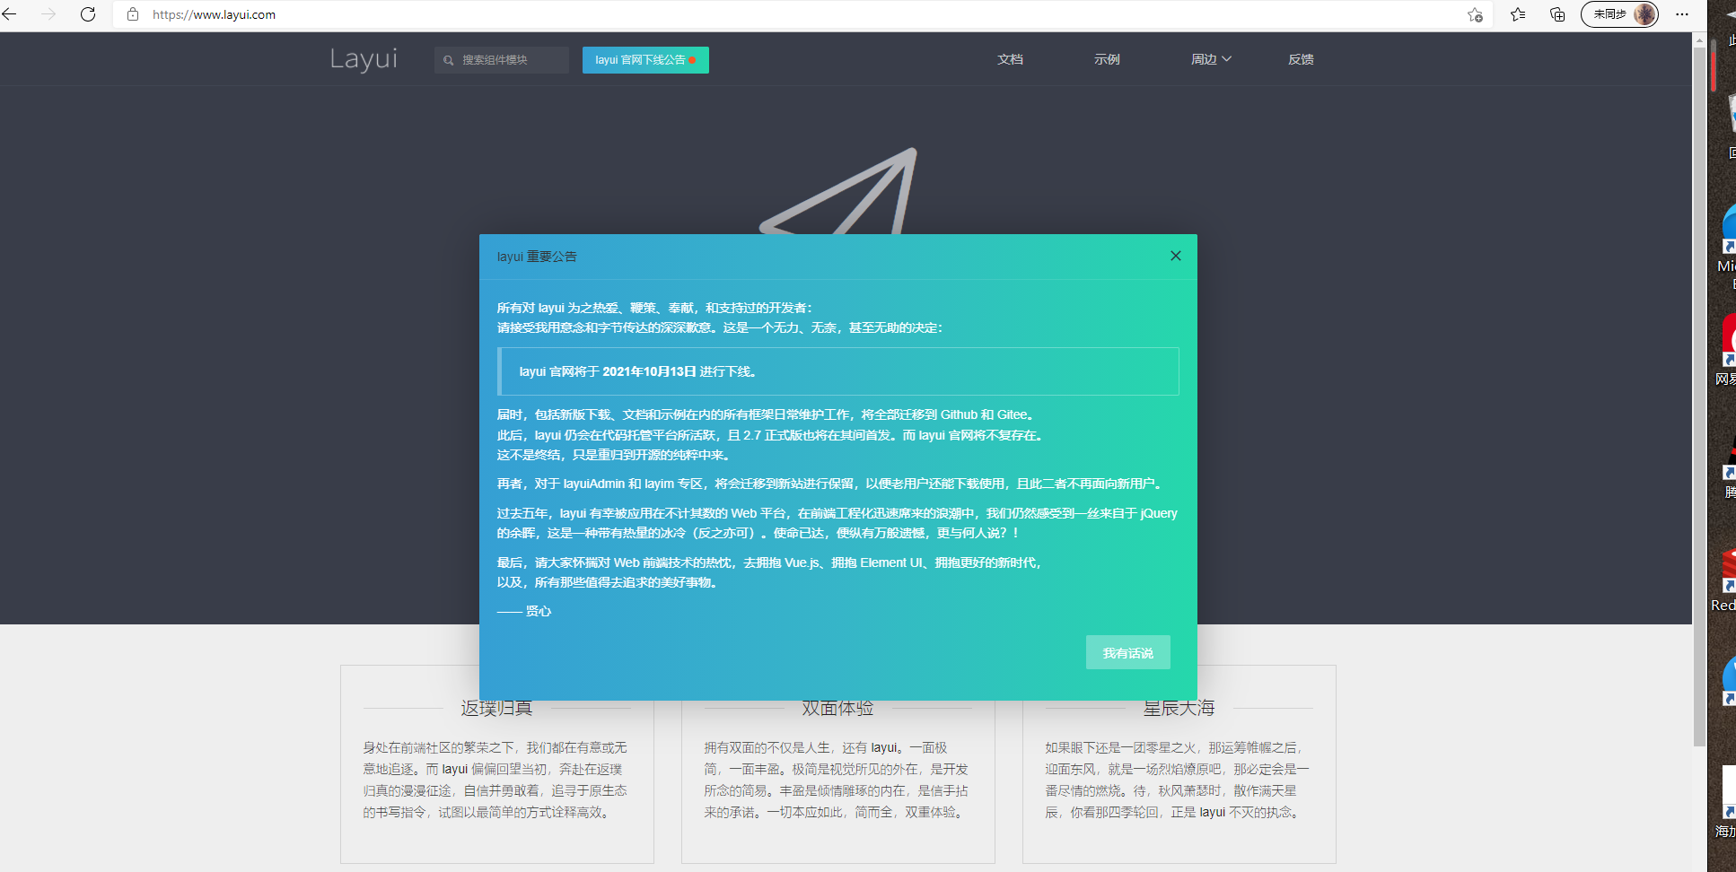Click the layui 重要公告 dialog title
The image size is (1736, 872).
[x=537, y=257]
